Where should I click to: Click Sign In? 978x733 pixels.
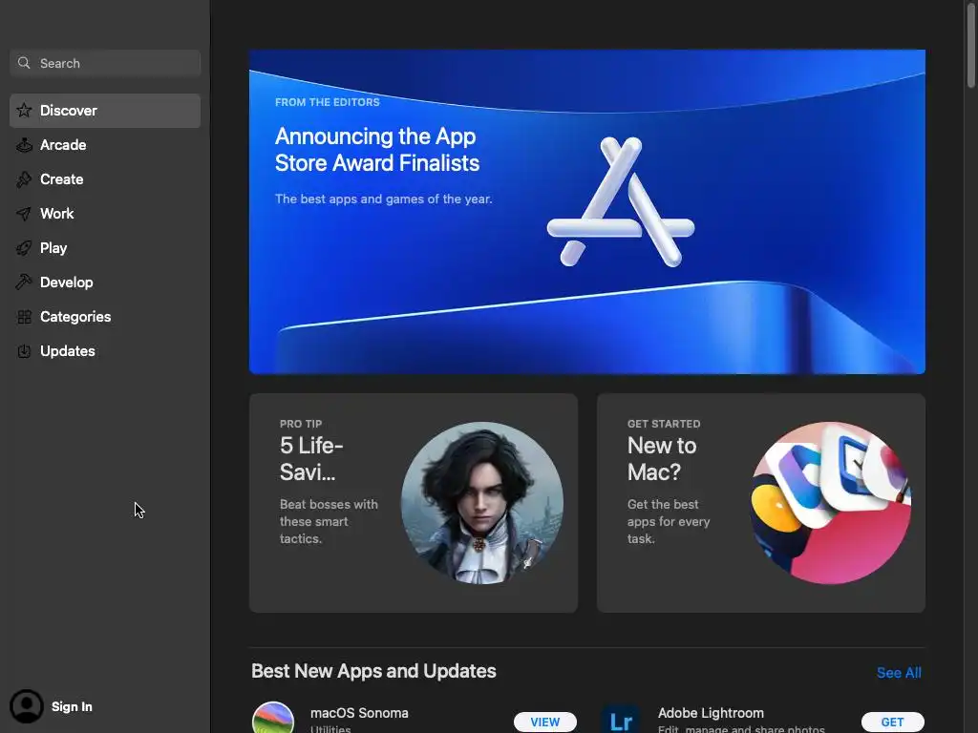point(72,707)
